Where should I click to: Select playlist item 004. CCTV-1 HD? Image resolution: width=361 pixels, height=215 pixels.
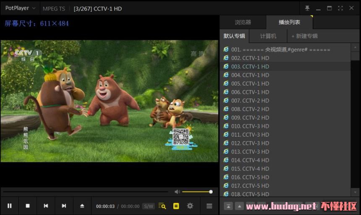point(285,75)
